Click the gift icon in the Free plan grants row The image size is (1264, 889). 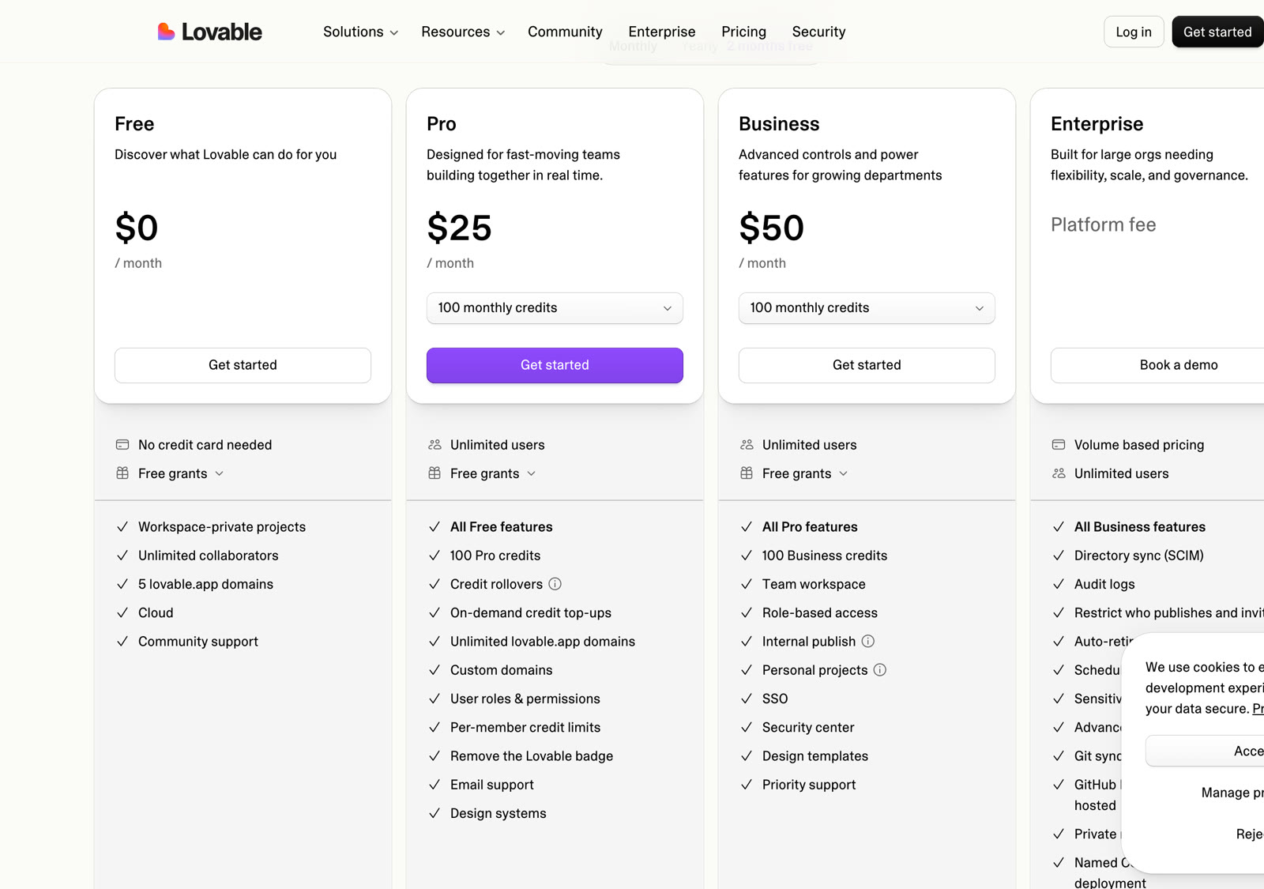pos(122,473)
